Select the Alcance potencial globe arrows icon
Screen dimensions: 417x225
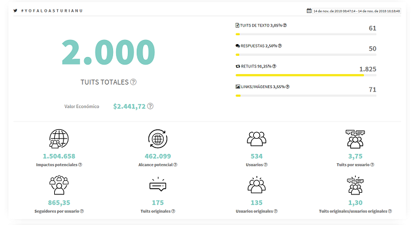pyautogui.click(x=158, y=139)
